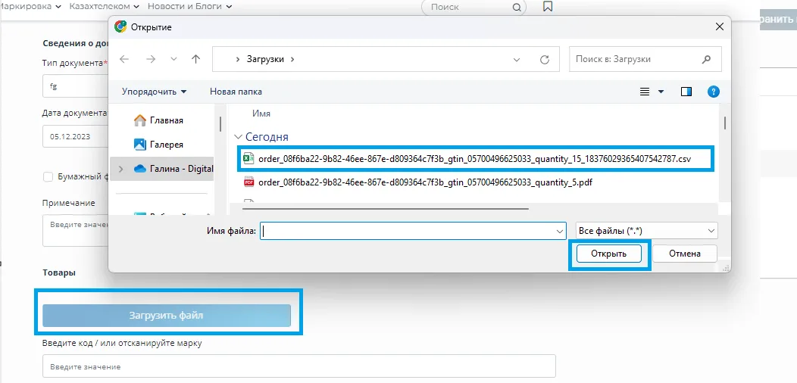Toggle the preview pane icon
Screen dimensions: 797x383
[686, 92]
